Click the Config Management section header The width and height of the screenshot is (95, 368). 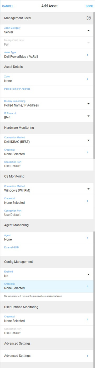click(x=47, y=262)
